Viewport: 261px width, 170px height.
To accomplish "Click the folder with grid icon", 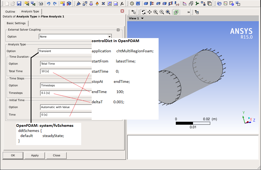I will click(x=63, y=3).
